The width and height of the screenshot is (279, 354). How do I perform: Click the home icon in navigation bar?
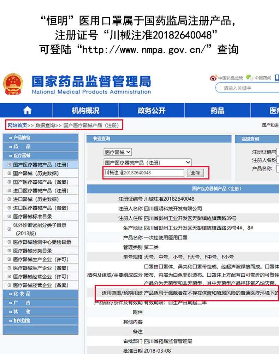tap(27, 110)
